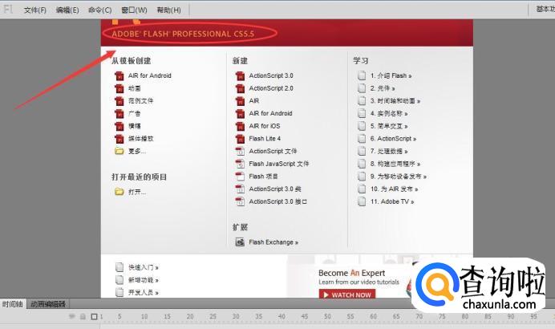
Task: Click the ActionScript 文件 icon
Action: [240, 151]
